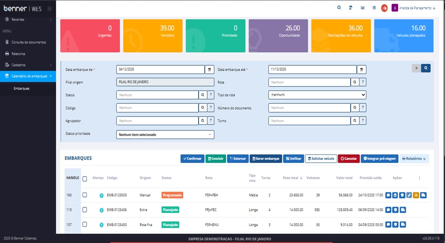Viewport: 445px width, 243px height.
Task: Check the box for row handle 113
Action: pyautogui.click(x=85, y=210)
